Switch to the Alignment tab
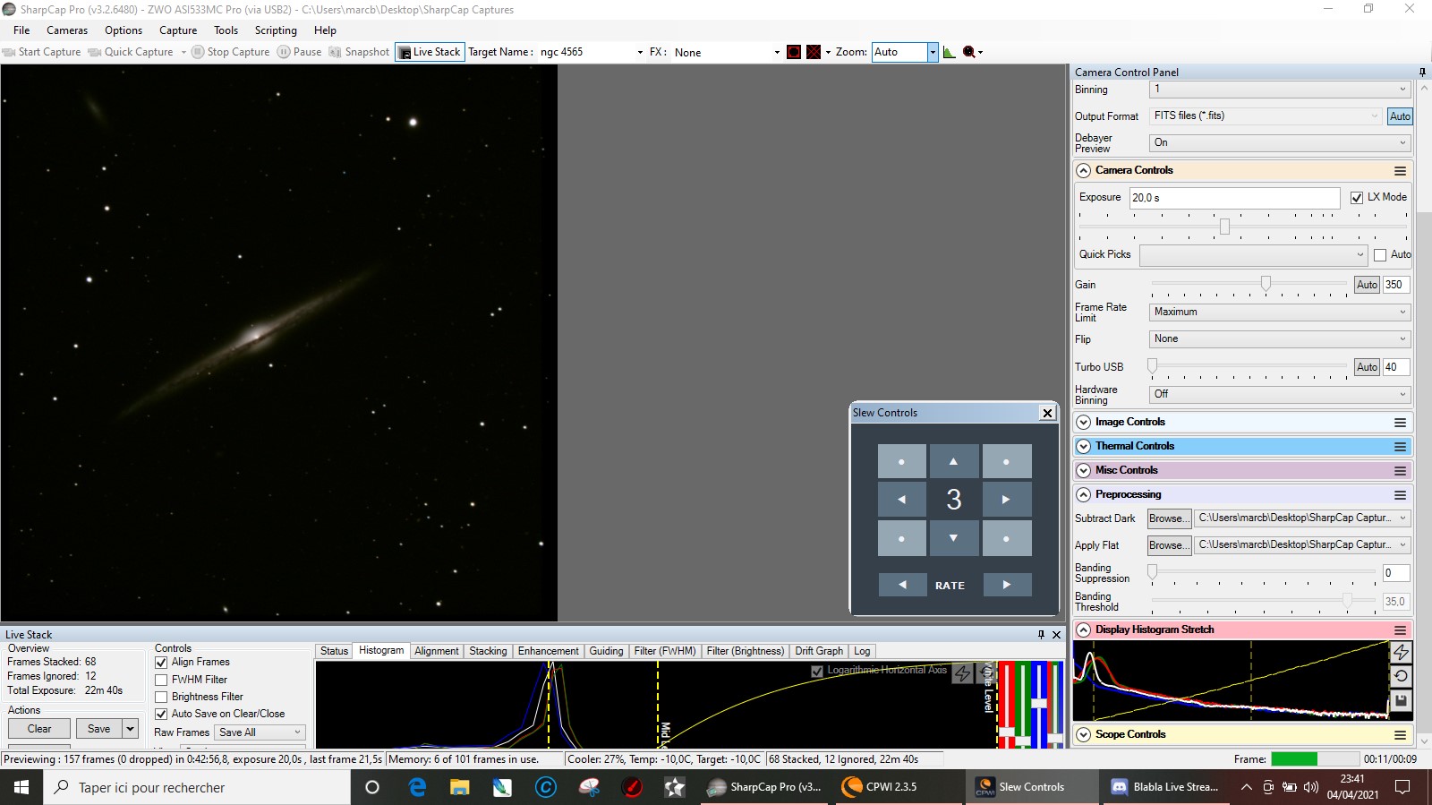 (437, 651)
